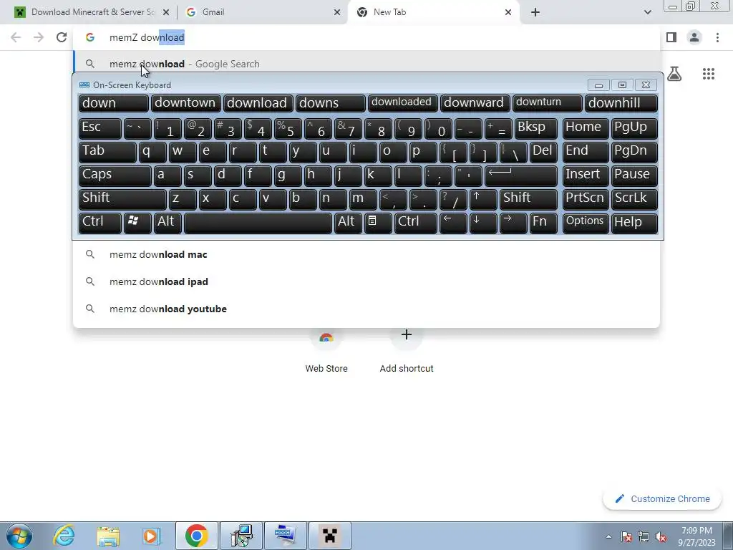The height and width of the screenshot is (550, 733).
Task: Click the keyboard Help key
Action: click(634, 223)
